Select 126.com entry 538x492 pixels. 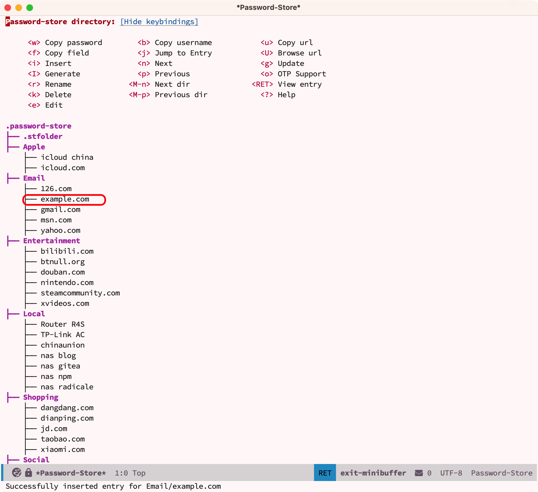point(56,189)
